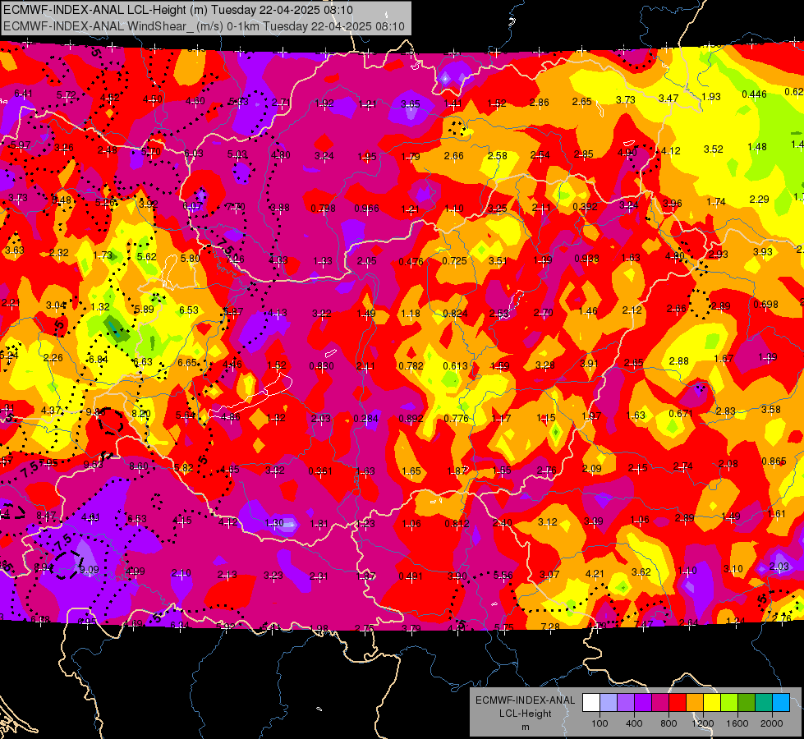804x739 pixels.
Task: Click the wind shear value '0.824' on the map
Action: pos(455,314)
